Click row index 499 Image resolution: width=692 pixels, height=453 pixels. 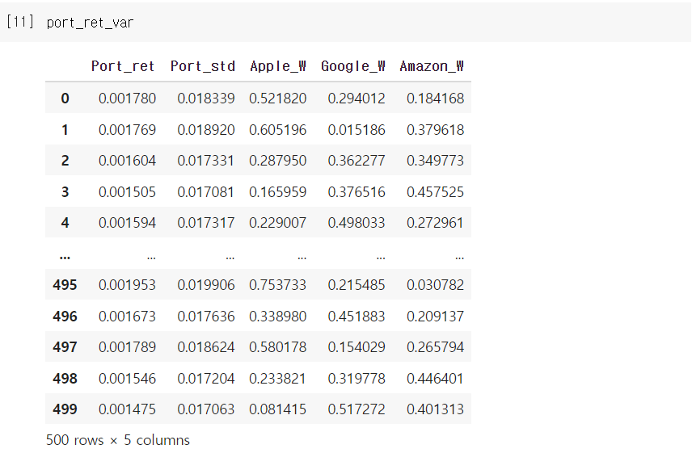(65, 409)
